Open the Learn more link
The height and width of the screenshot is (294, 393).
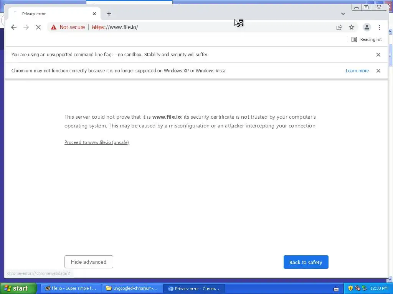pyautogui.click(x=357, y=71)
